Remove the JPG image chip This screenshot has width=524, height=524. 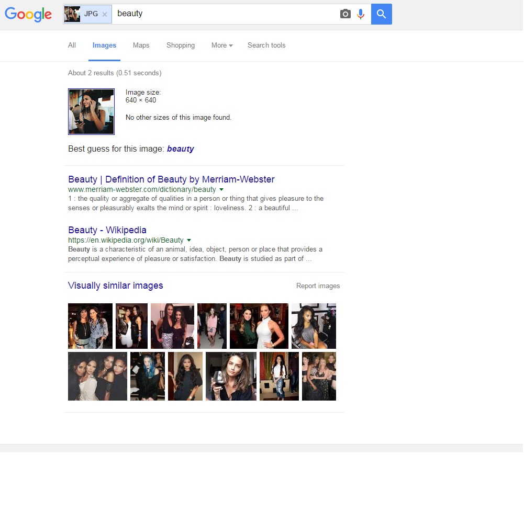(x=105, y=14)
